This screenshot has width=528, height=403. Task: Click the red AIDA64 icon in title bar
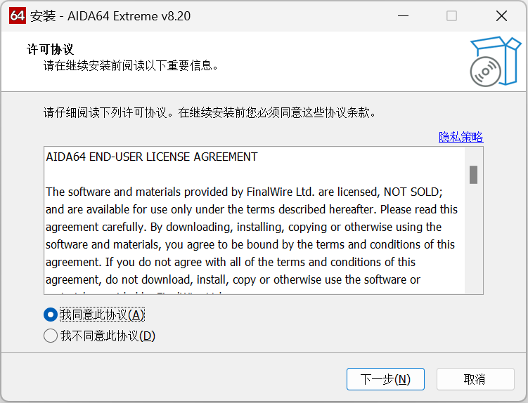(17, 15)
